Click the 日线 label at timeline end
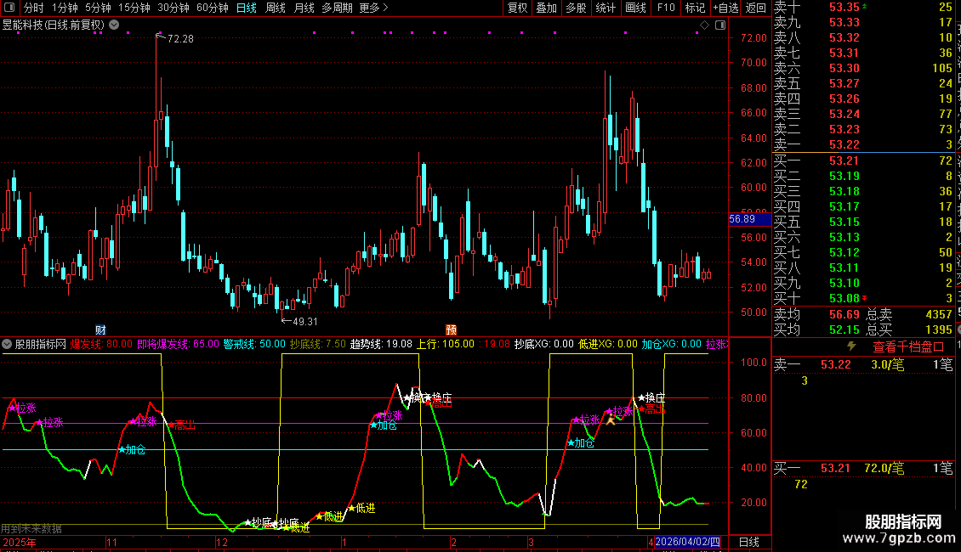 point(748,542)
